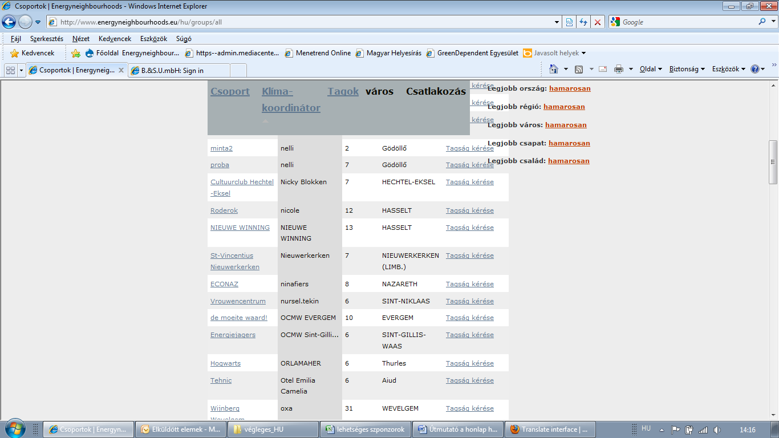The image size is (779, 438).
Task: Open a new blank tab
Action: (238, 70)
